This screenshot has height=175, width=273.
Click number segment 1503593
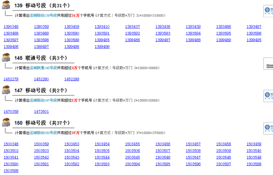[102, 164]
